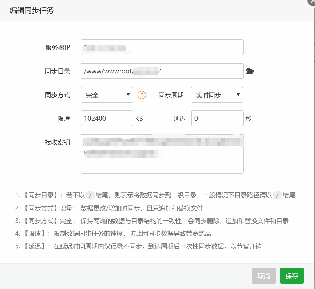The width and height of the screenshot is (315, 289).
Task: Click the 取消 button
Action: (x=264, y=276)
